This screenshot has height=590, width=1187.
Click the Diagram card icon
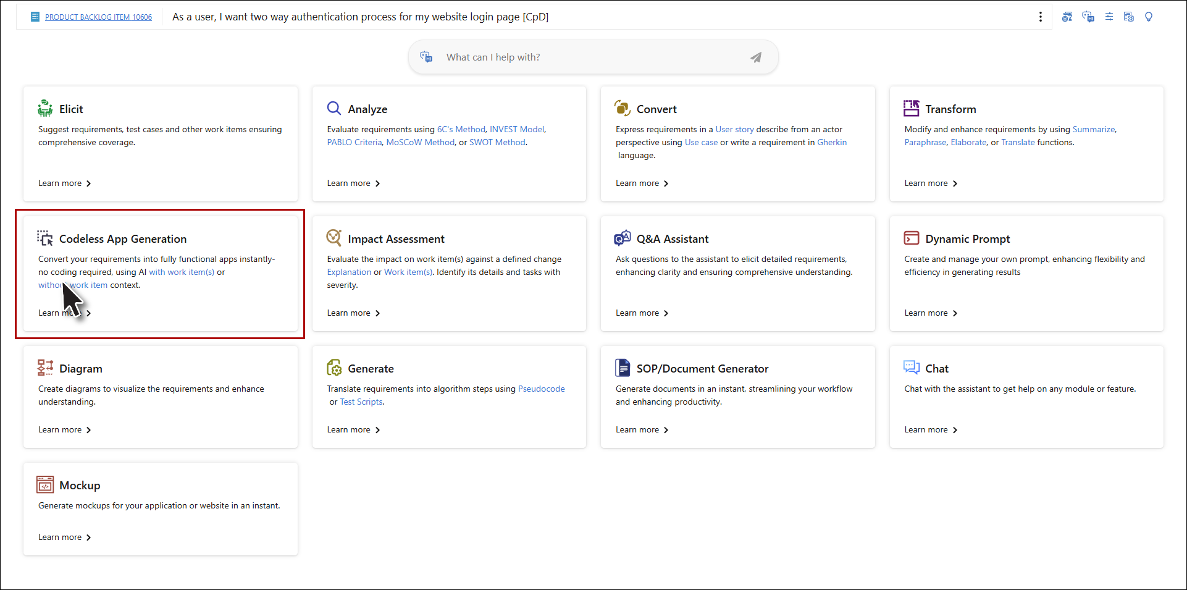tap(45, 368)
